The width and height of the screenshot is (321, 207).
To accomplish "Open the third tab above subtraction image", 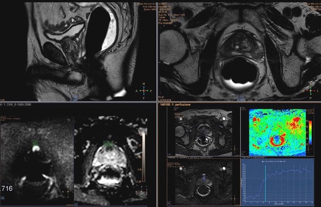I will point(205,158).
